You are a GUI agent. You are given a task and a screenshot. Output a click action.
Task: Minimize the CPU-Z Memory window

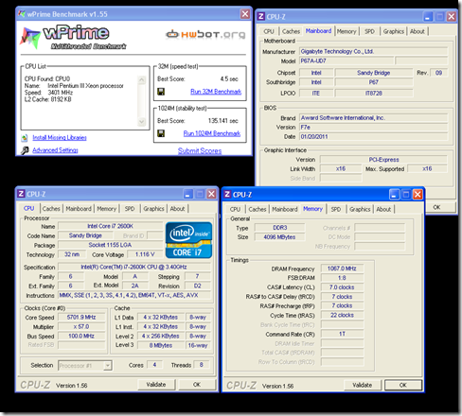click(x=394, y=195)
